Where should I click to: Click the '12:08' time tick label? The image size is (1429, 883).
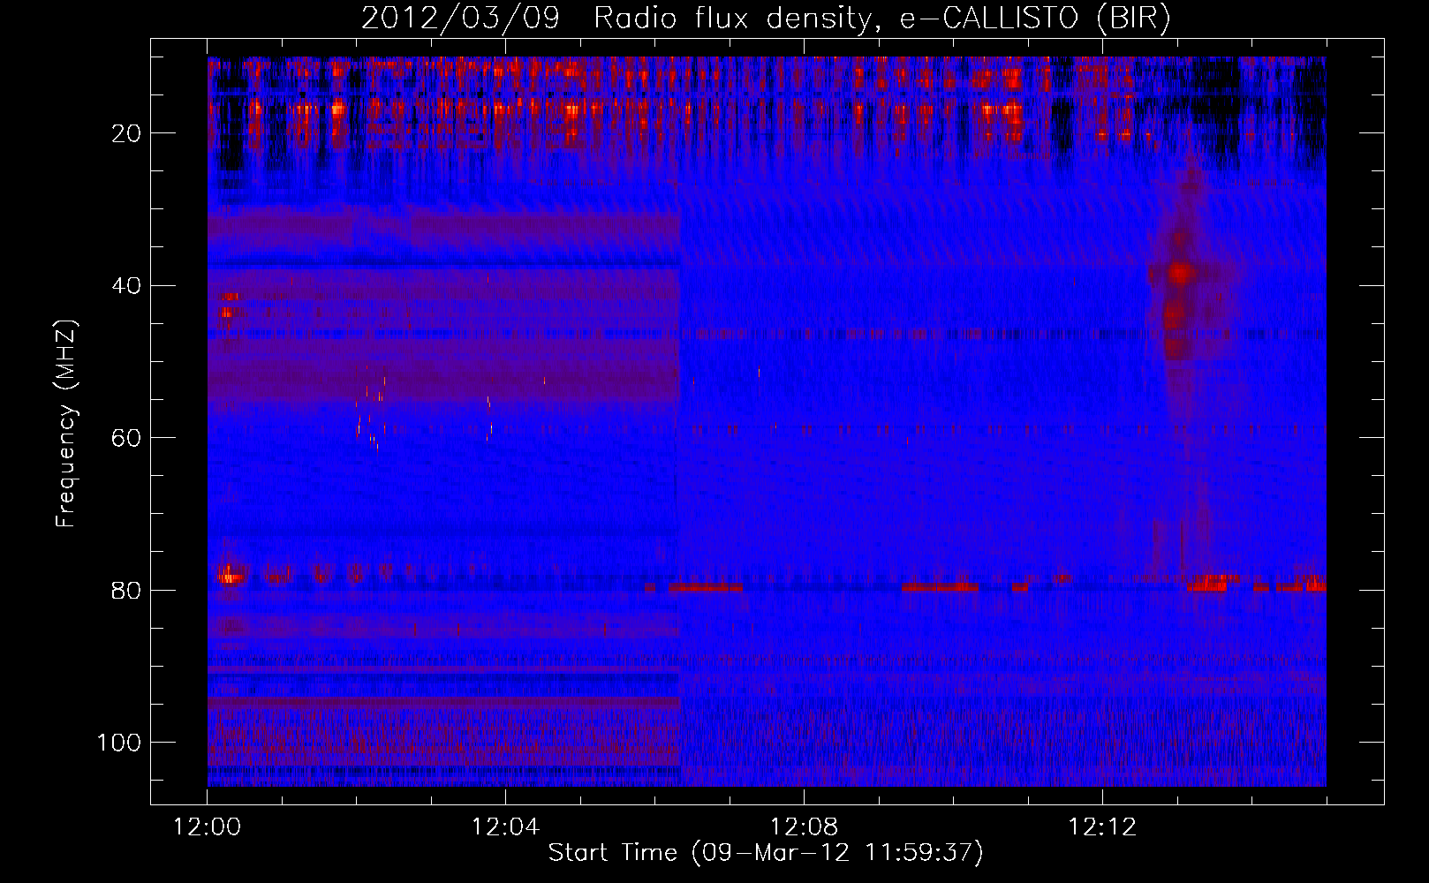(804, 827)
